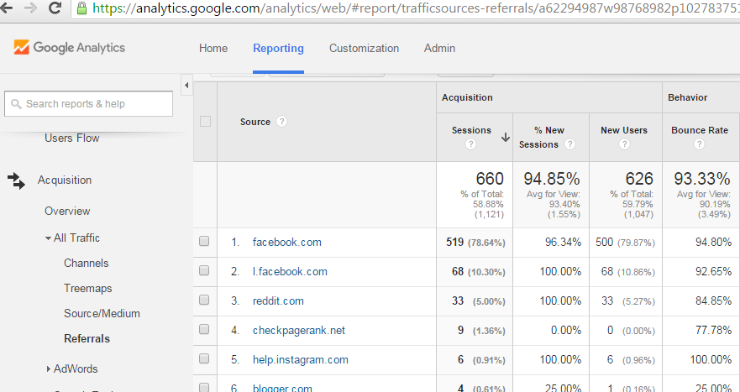Image resolution: width=740 pixels, height=392 pixels.
Task: Click the Search reports & help field
Action: point(88,104)
